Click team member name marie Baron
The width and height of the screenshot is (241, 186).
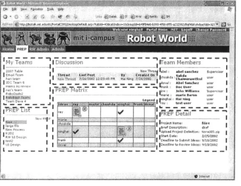(x=186, y=95)
